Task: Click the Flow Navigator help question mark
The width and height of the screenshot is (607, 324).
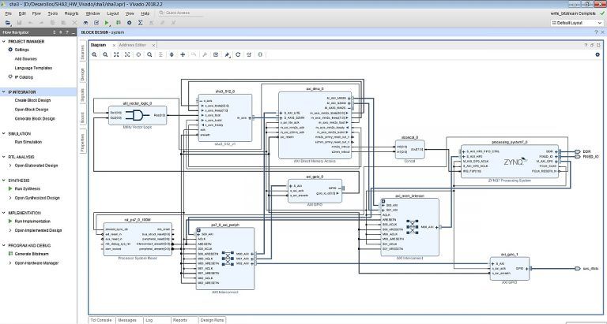Action: (67, 32)
